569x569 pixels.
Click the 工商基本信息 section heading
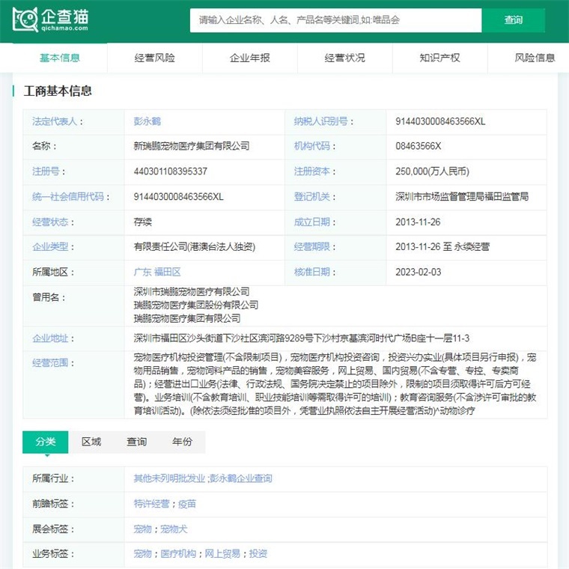click(58, 91)
